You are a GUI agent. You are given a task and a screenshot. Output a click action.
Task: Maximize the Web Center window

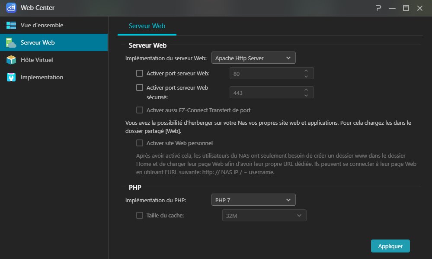[x=406, y=8]
